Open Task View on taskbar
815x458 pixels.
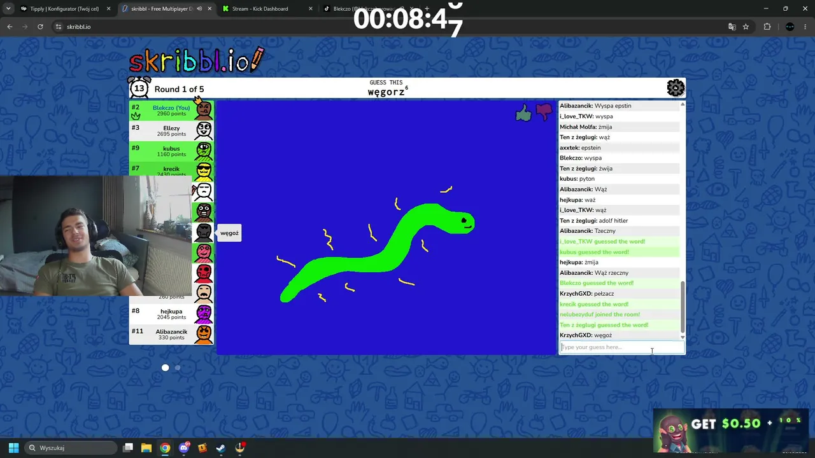pos(128,448)
